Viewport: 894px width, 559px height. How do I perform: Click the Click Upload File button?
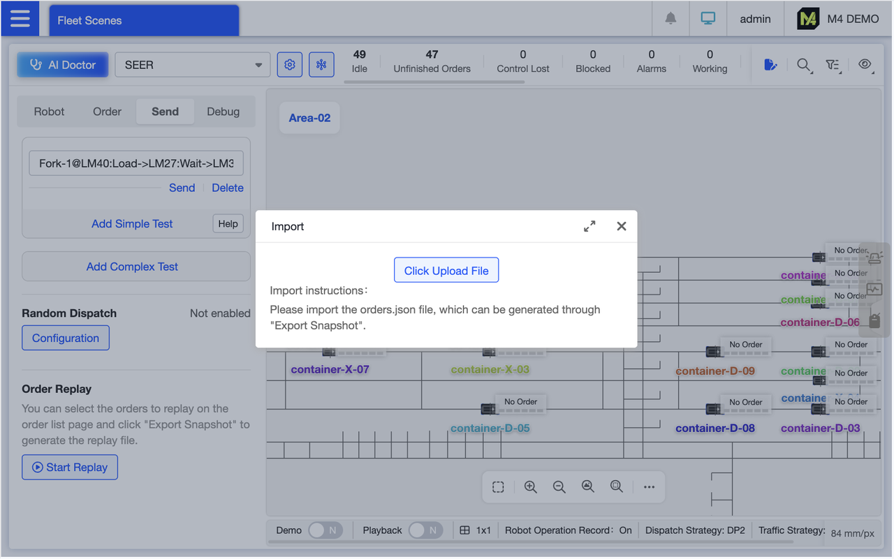[x=446, y=270]
